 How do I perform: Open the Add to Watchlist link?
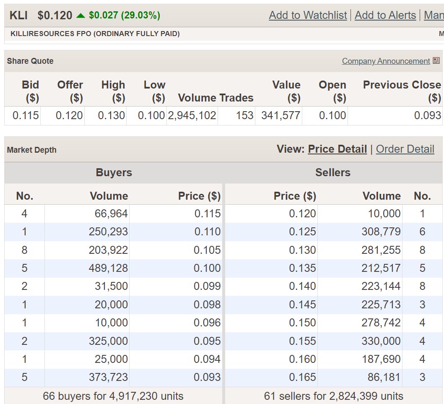pos(308,15)
